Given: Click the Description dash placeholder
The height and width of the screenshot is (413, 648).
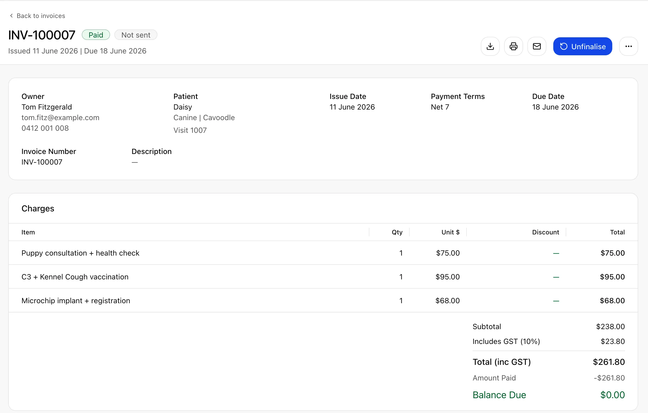Looking at the screenshot, I should [x=135, y=162].
